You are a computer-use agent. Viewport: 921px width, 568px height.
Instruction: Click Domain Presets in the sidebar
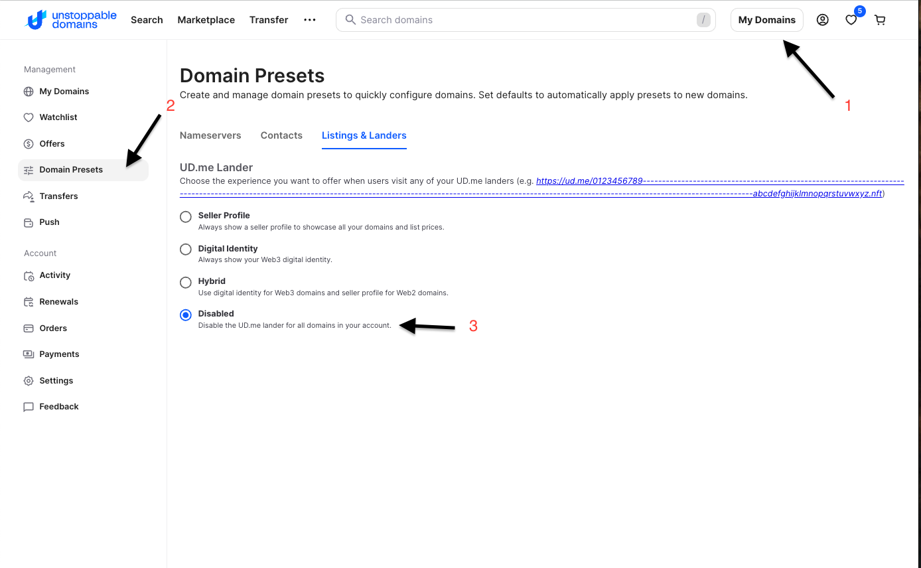pos(84,170)
